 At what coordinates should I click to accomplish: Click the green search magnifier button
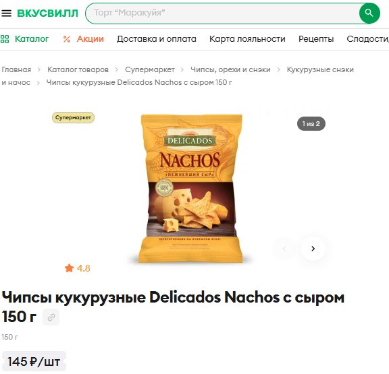tap(369, 13)
